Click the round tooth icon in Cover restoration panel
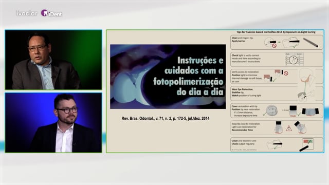 click(x=272, y=111)
